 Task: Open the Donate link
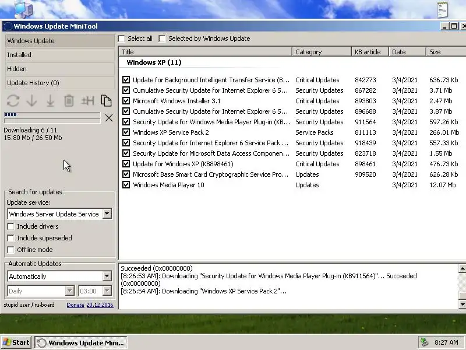point(75,304)
